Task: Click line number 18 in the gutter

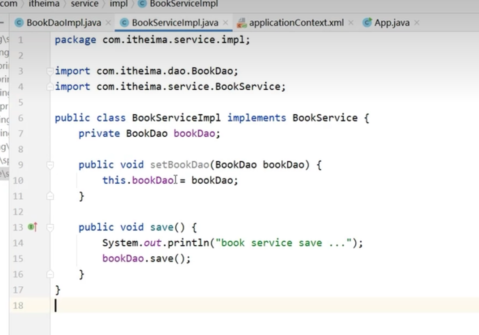Action: tap(18, 306)
